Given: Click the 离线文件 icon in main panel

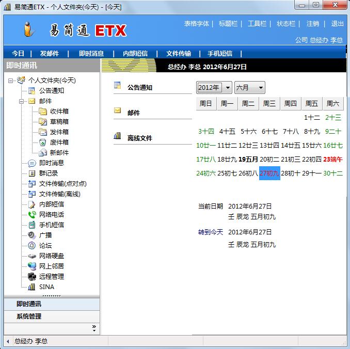Looking at the screenshot, I should (117, 136).
